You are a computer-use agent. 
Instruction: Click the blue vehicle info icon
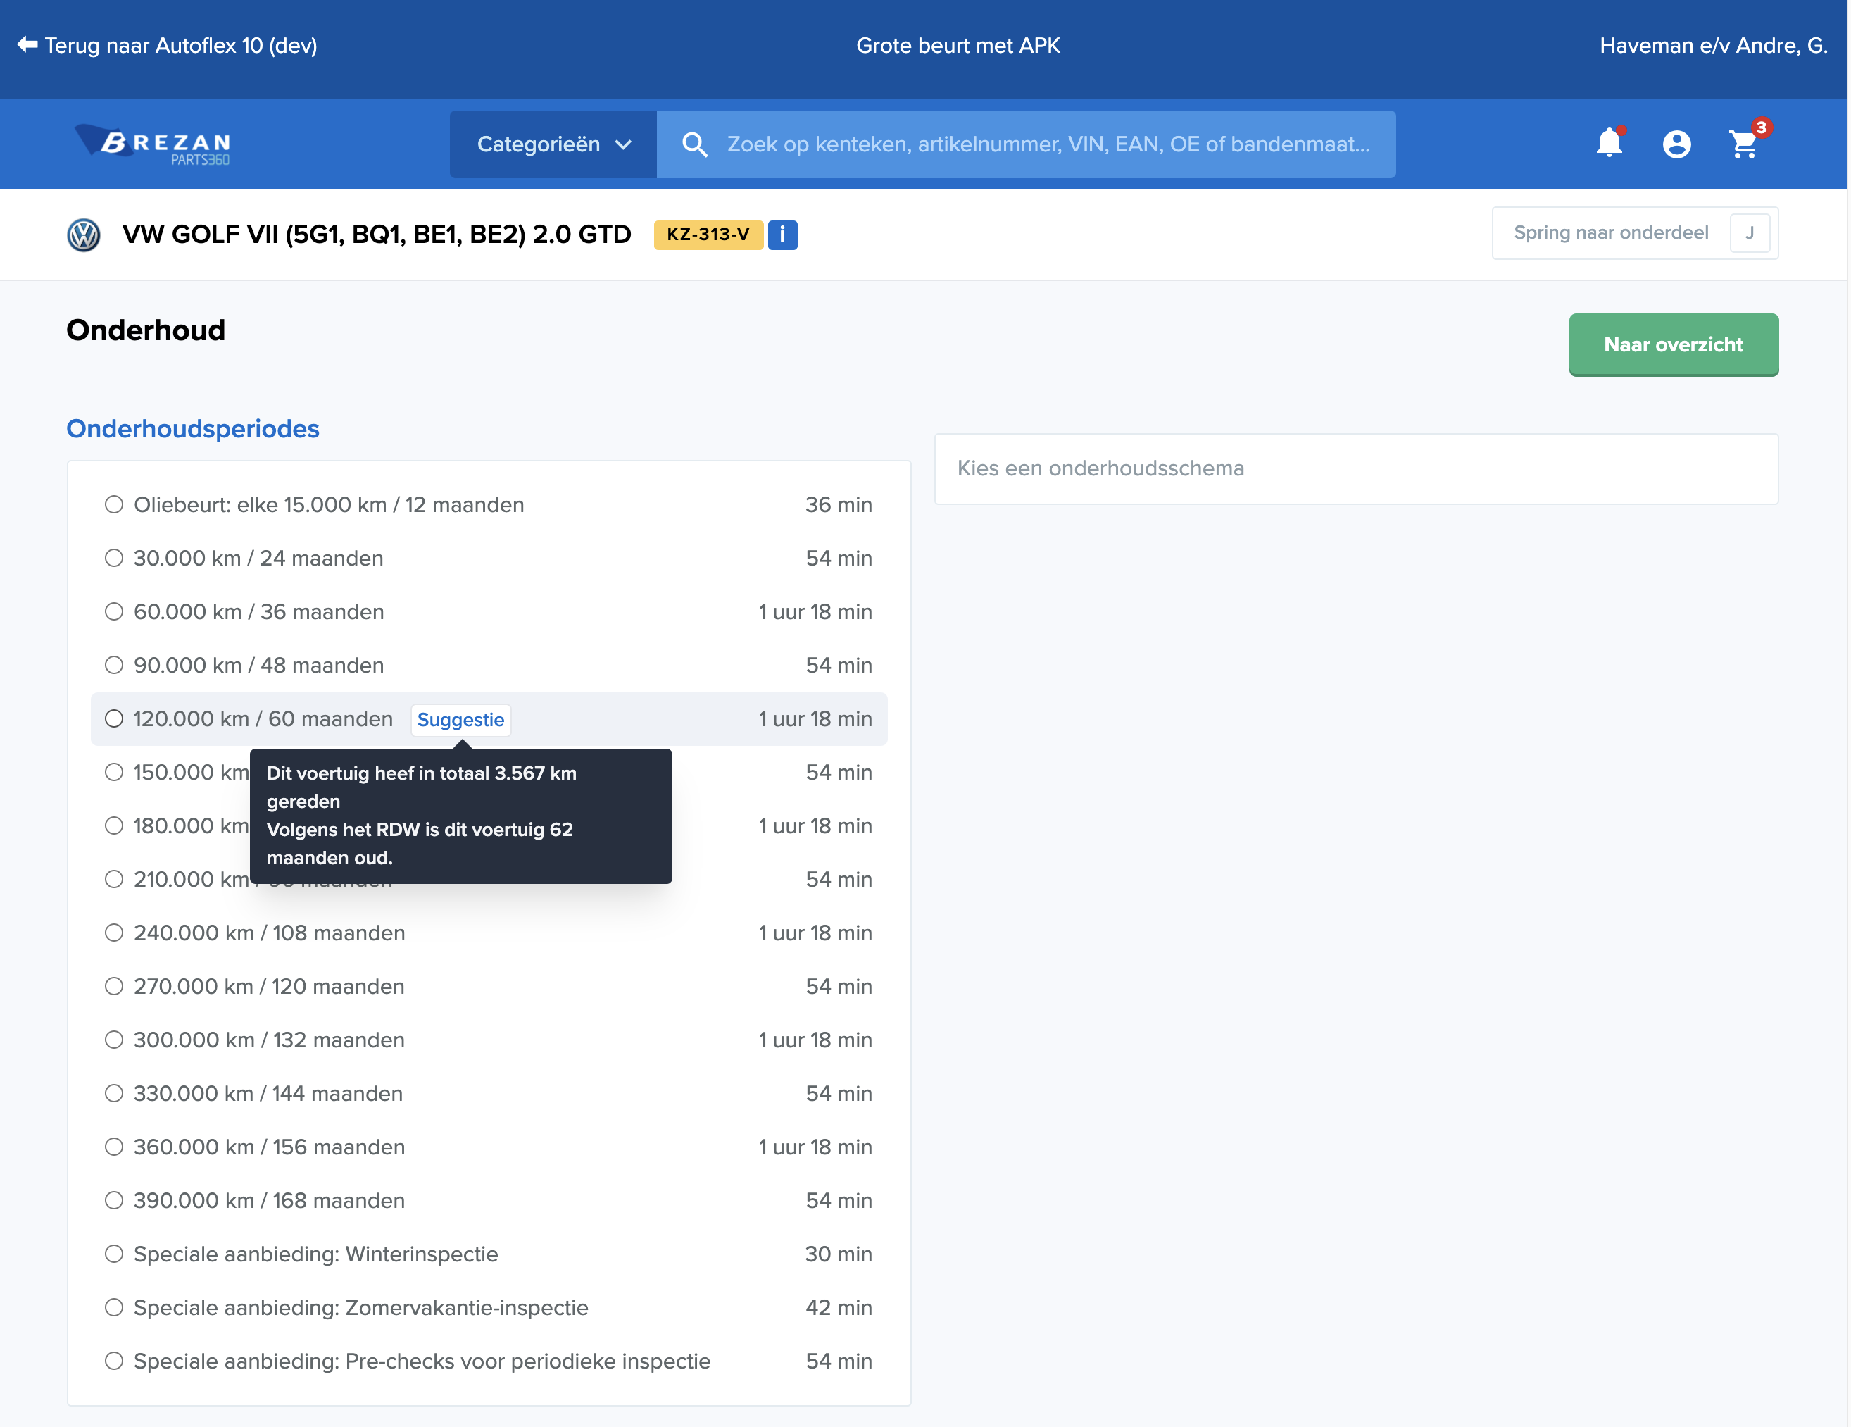pyautogui.click(x=782, y=234)
